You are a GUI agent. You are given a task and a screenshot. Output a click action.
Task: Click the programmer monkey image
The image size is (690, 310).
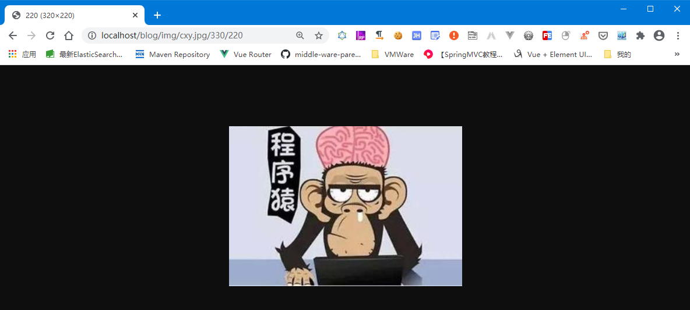[346, 206]
